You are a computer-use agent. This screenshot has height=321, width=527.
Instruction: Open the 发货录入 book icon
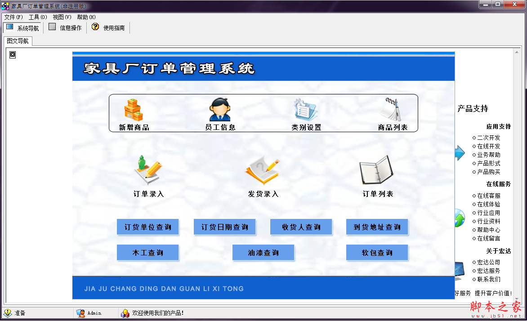click(x=263, y=170)
